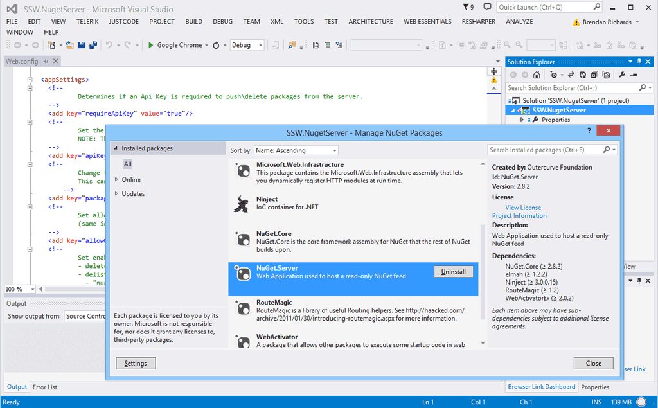Image resolution: width=658 pixels, height=408 pixels.
Task: Open the Properties wrench in Solution Explorer
Action: 622,75
